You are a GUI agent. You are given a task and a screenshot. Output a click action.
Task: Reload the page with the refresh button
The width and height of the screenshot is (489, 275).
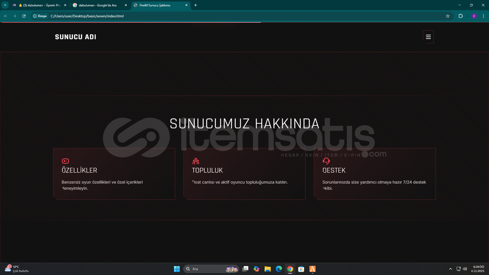click(x=24, y=16)
